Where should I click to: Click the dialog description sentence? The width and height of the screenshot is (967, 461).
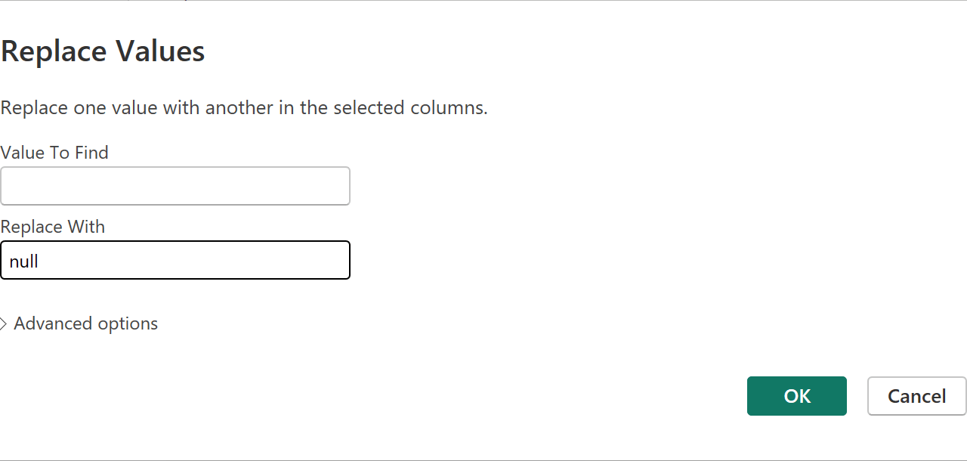pyautogui.click(x=244, y=108)
